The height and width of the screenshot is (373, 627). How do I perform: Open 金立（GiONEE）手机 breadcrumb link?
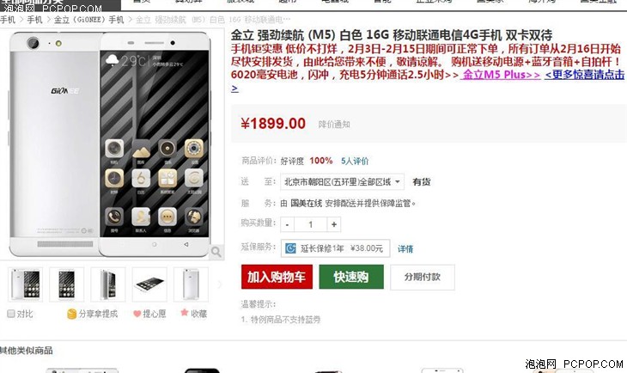point(88,20)
